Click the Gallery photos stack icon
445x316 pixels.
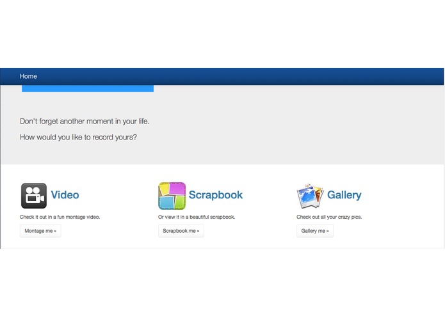[x=310, y=196]
